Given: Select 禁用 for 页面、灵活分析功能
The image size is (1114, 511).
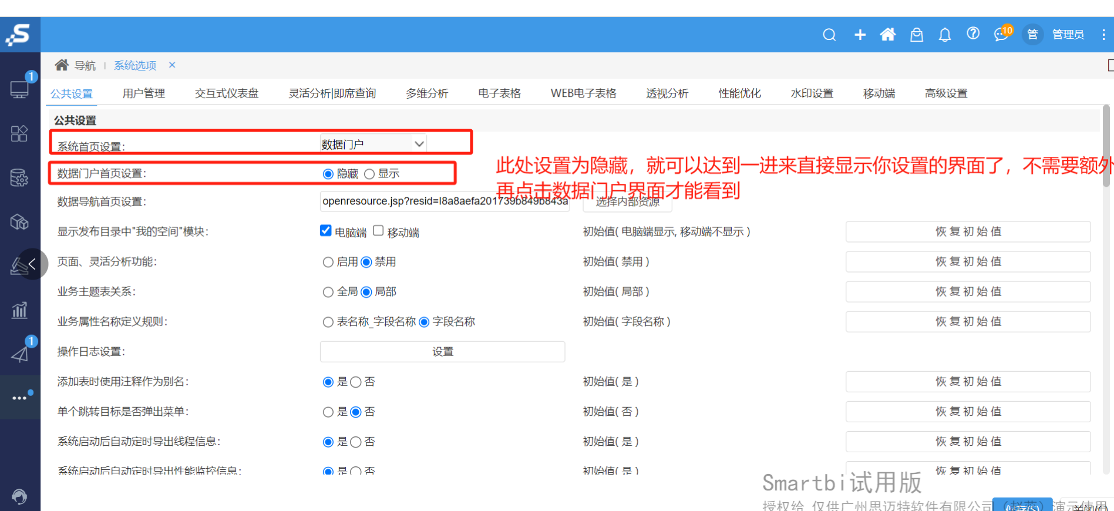Looking at the screenshot, I should point(366,262).
